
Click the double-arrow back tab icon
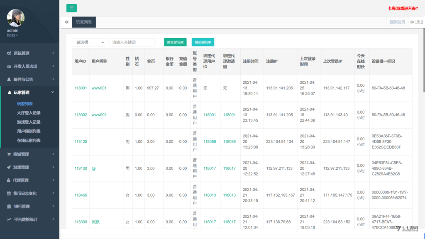click(66, 22)
